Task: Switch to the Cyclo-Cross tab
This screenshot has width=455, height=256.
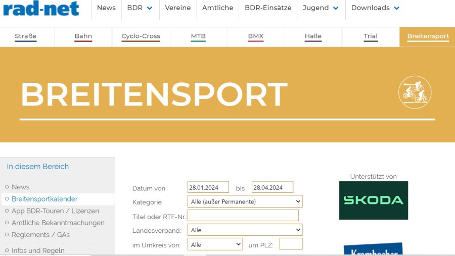Action: (141, 36)
